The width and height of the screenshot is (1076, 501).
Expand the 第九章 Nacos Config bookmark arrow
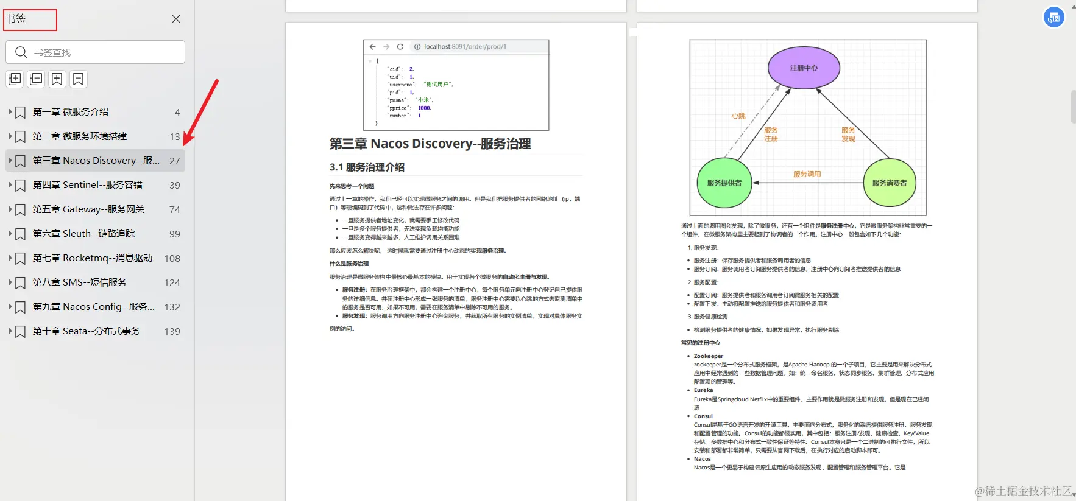pyautogui.click(x=10, y=306)
